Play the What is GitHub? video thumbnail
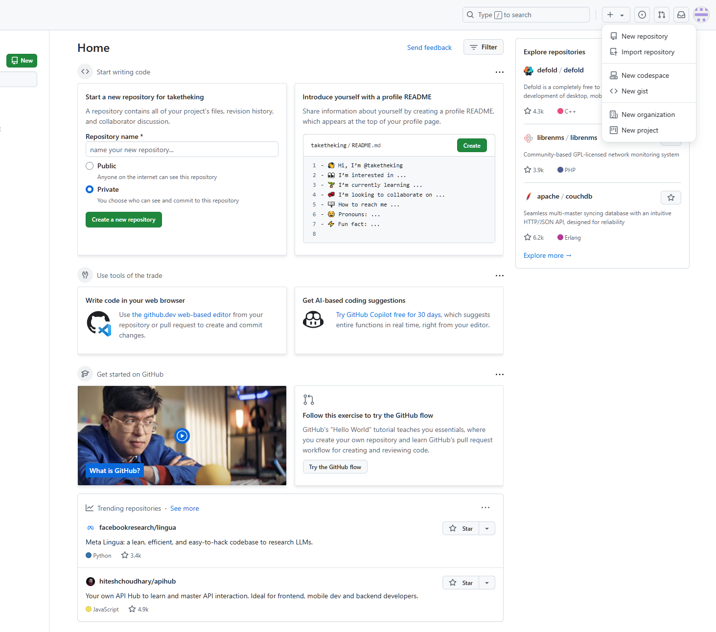The height and width of the screenshot is (632, 716). click(182, 435)
